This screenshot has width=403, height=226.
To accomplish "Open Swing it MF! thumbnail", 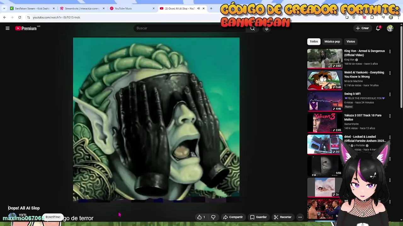I will pyautogui.click(x=325, y=101).
